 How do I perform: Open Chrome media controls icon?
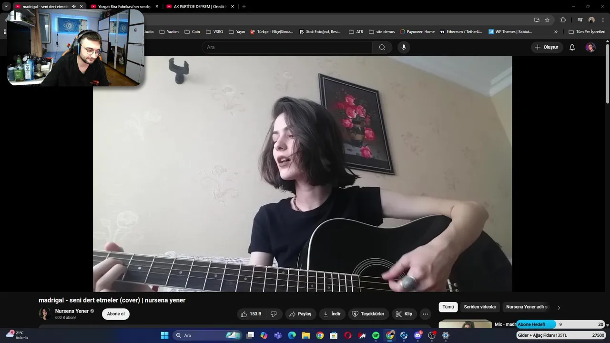(x=580, y=20)
